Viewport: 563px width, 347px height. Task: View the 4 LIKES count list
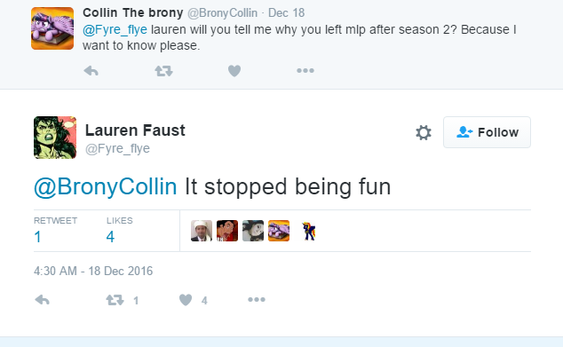click(x=119, y=231)
